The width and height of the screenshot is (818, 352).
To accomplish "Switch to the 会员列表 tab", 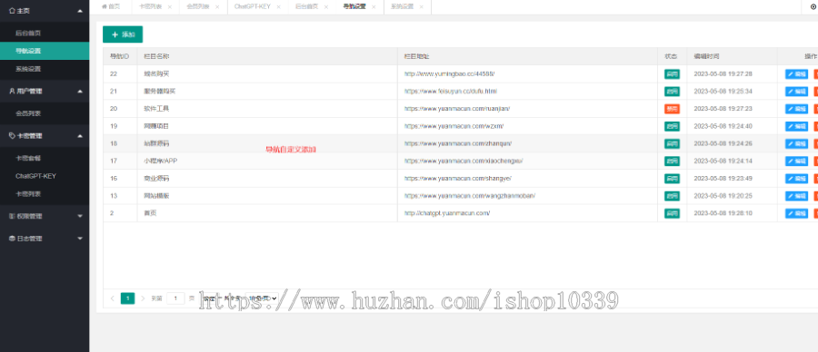I will click(198, 6).
